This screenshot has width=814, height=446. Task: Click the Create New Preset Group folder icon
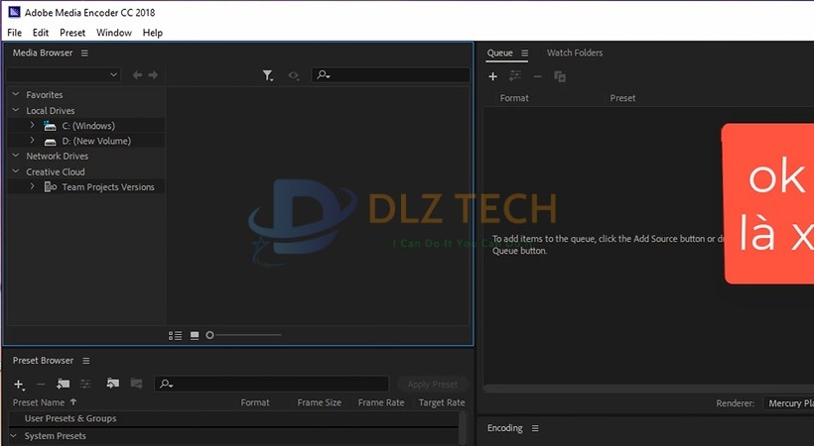coord(64,384)
